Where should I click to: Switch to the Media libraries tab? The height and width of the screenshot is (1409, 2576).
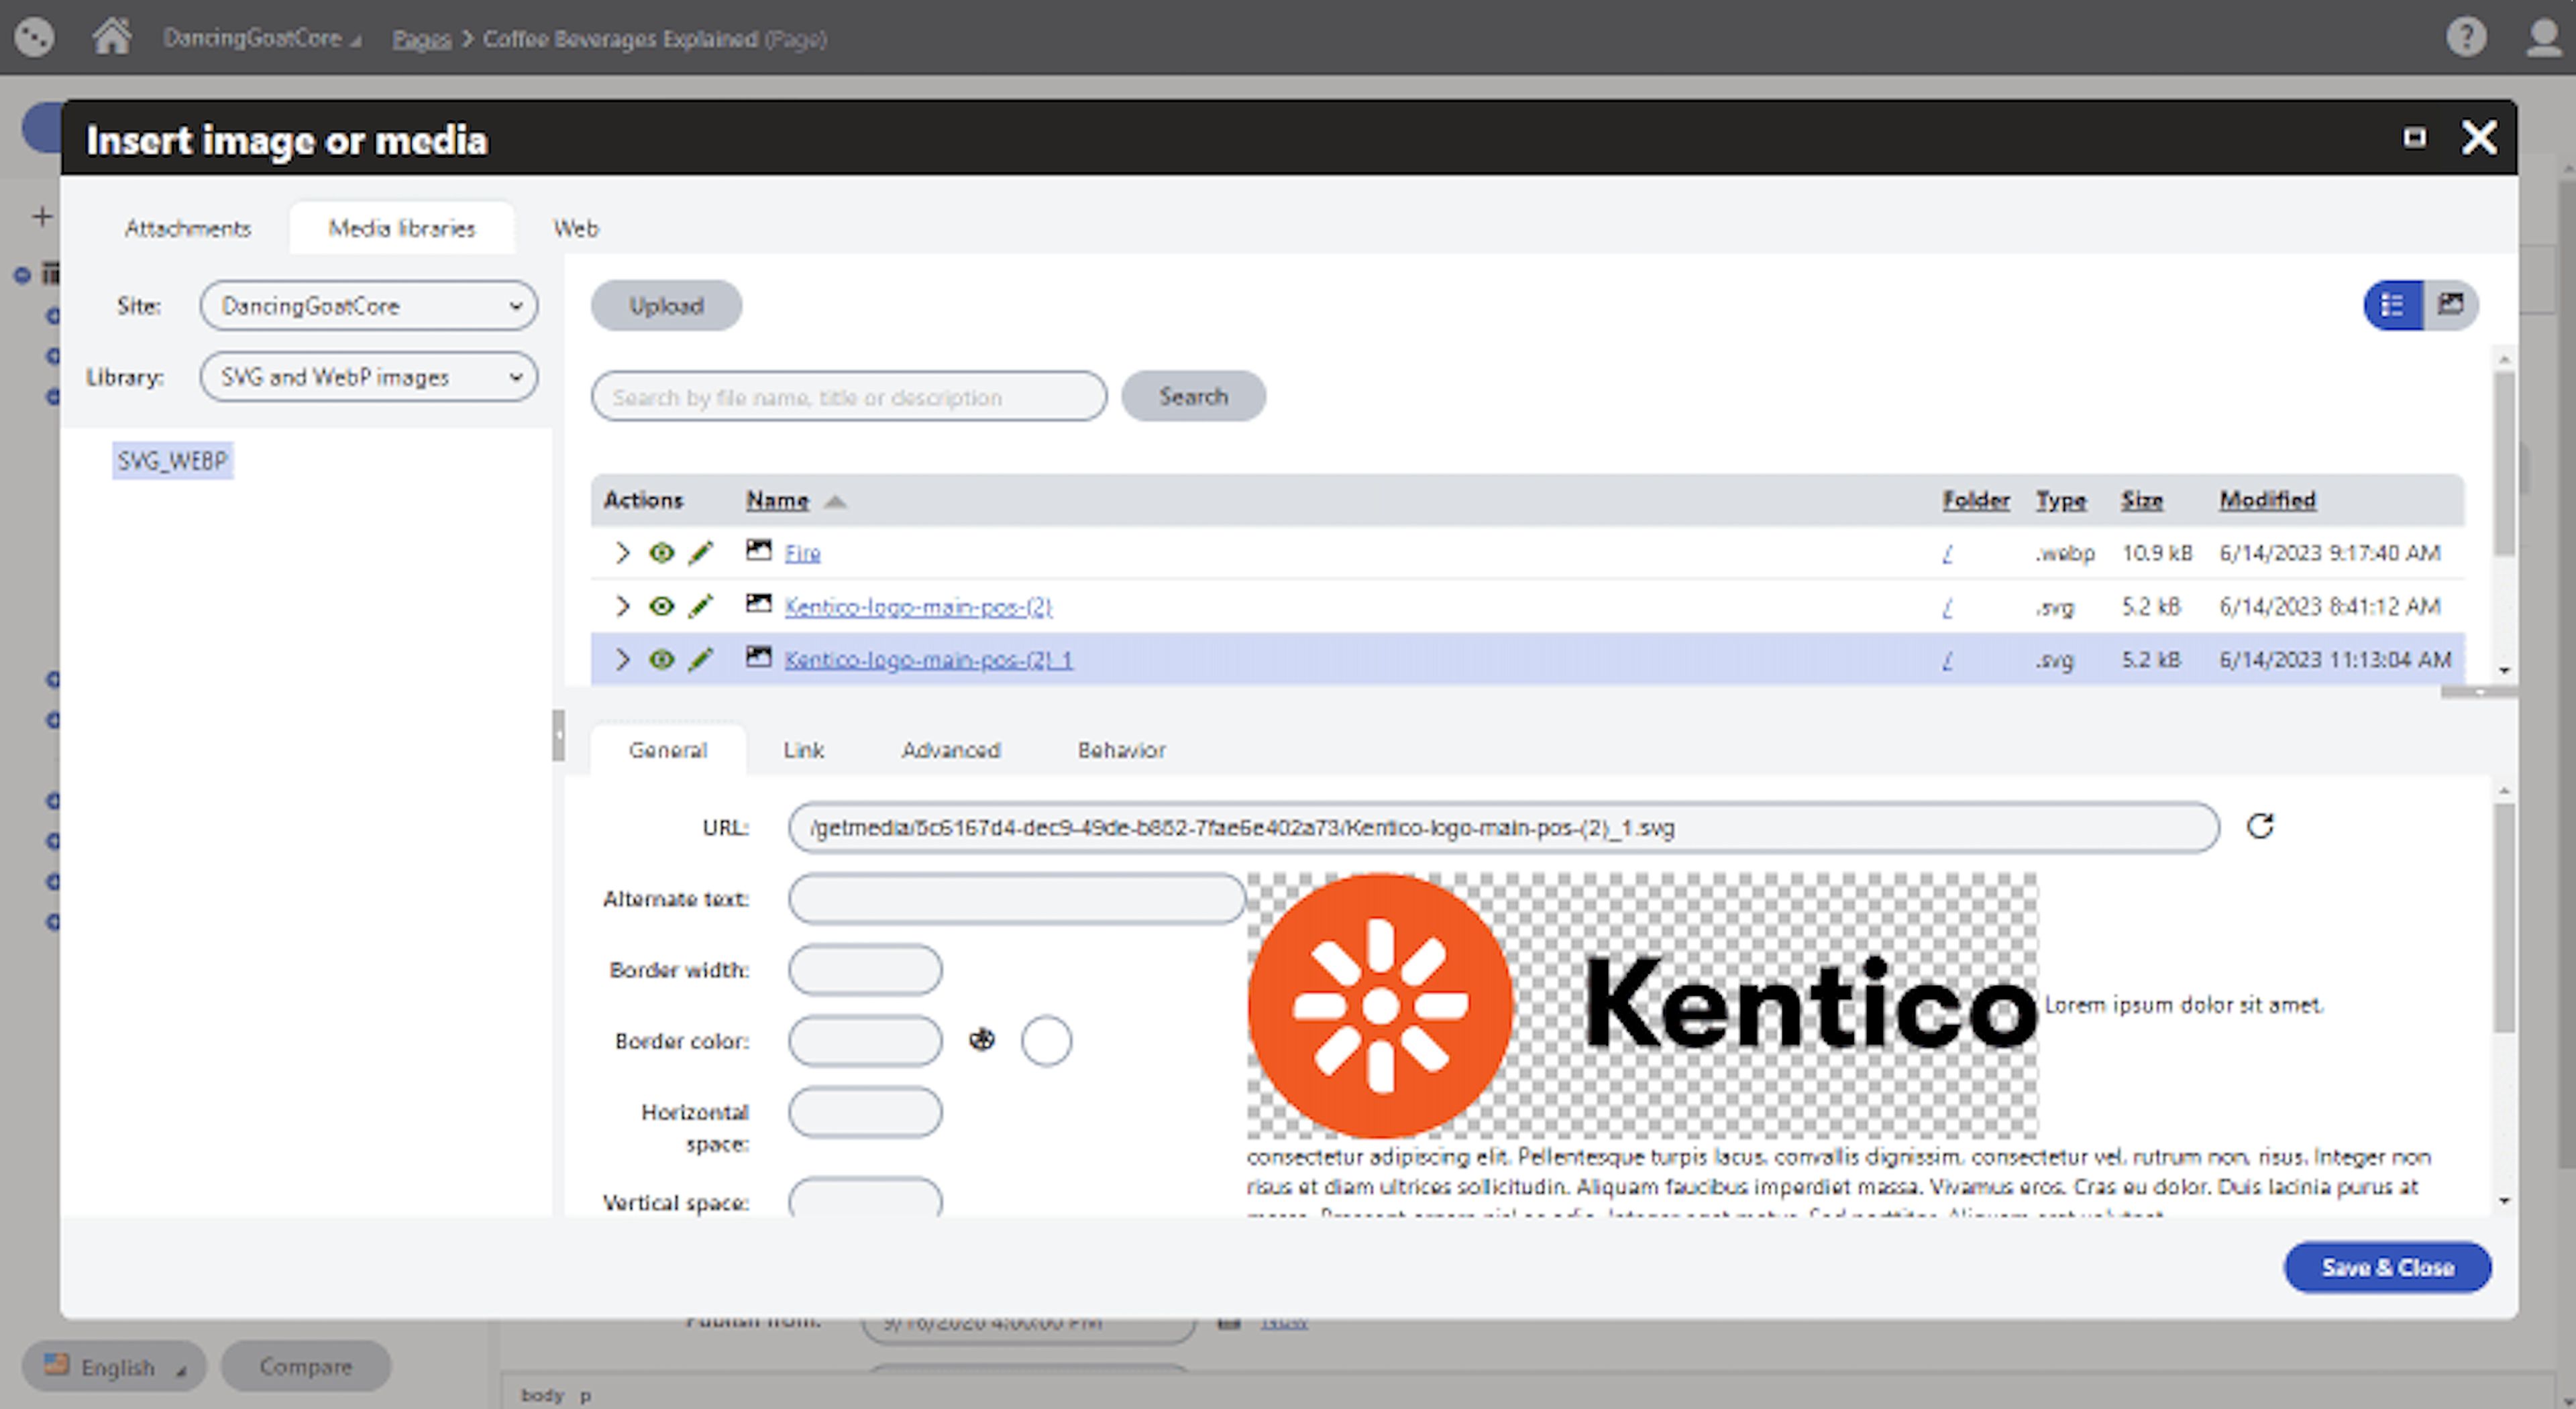click(402, 228)
